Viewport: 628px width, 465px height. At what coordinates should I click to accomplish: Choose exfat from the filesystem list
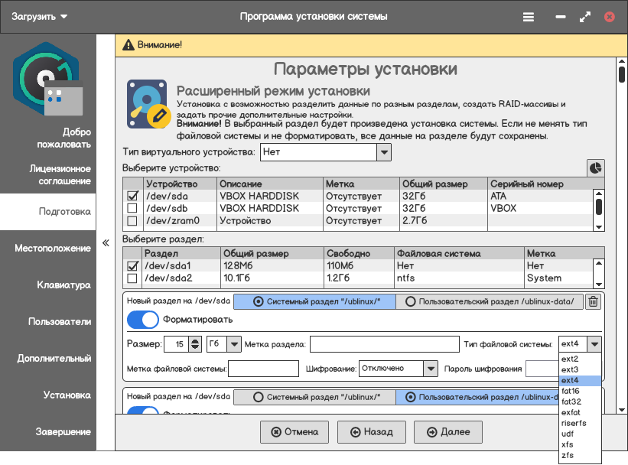click(570, 412)
